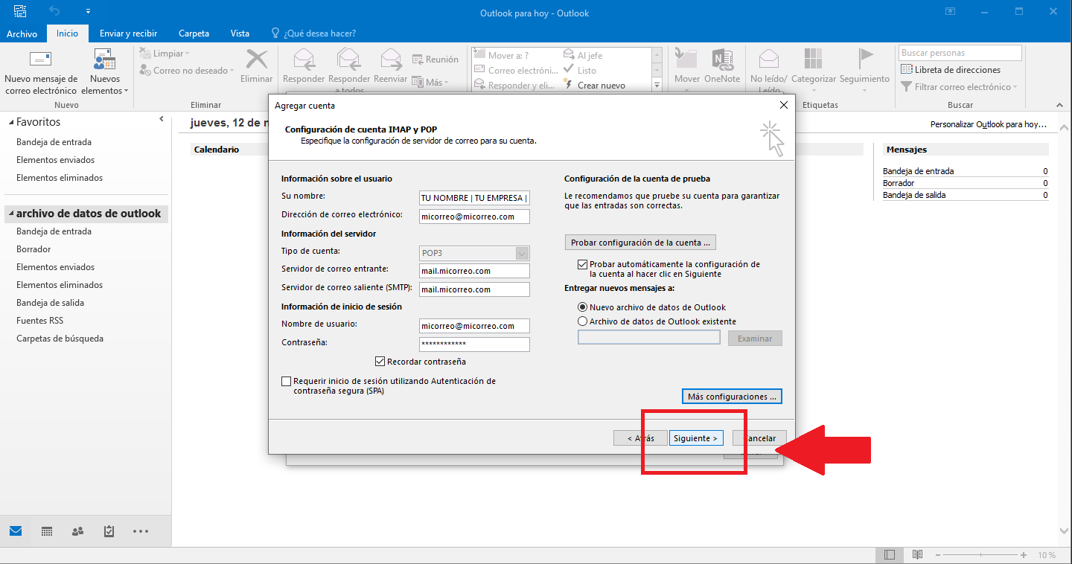The height and width of the screenshot is (564, 1072).
Task: Click the Seguimiento flag icon
Action: click(x=865, y=60)
